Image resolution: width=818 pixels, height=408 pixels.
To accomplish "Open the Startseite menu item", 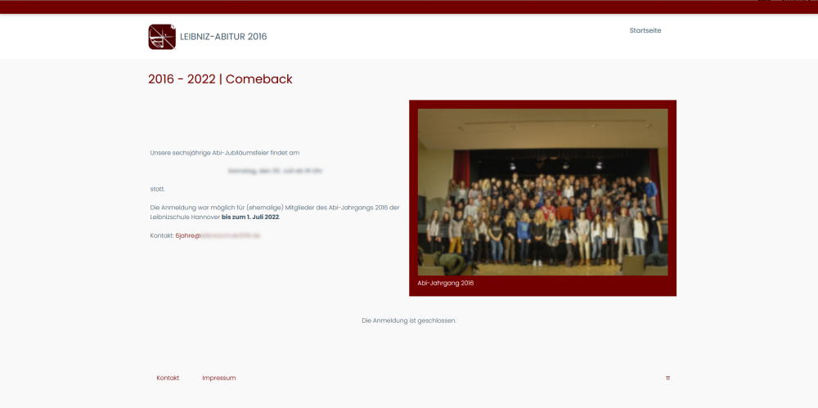I will point(645,30).
